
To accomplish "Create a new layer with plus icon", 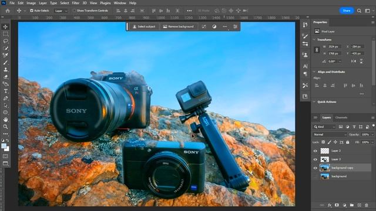I will 359,205.
